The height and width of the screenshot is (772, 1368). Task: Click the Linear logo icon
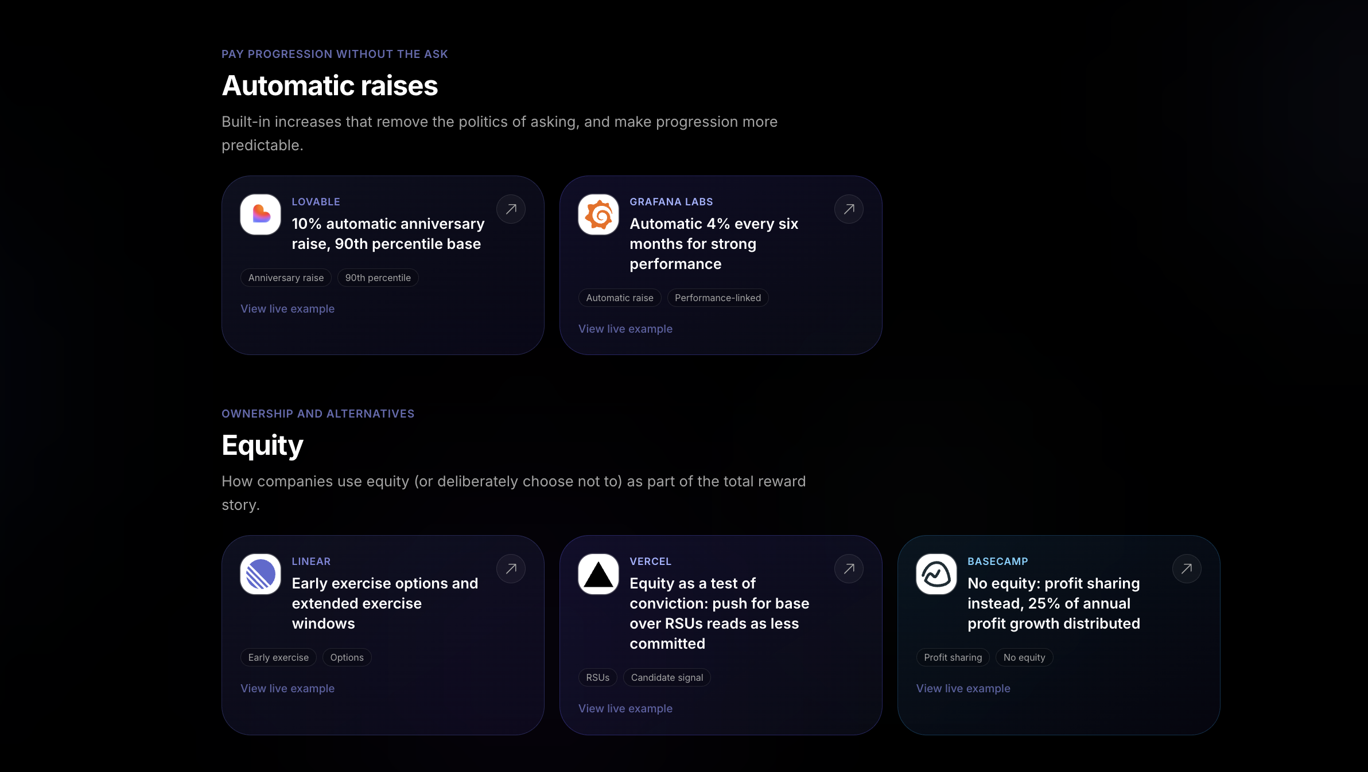point(261,574)
